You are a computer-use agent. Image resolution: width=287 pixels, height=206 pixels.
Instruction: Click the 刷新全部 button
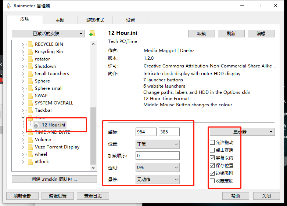click(x=22, y=196)
